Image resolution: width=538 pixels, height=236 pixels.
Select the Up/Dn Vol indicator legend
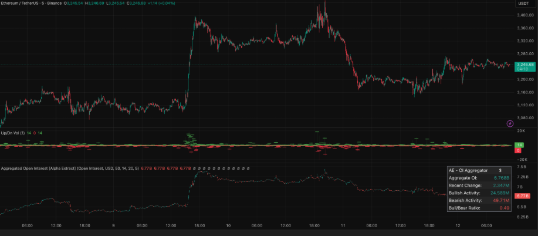click(13, 133)
